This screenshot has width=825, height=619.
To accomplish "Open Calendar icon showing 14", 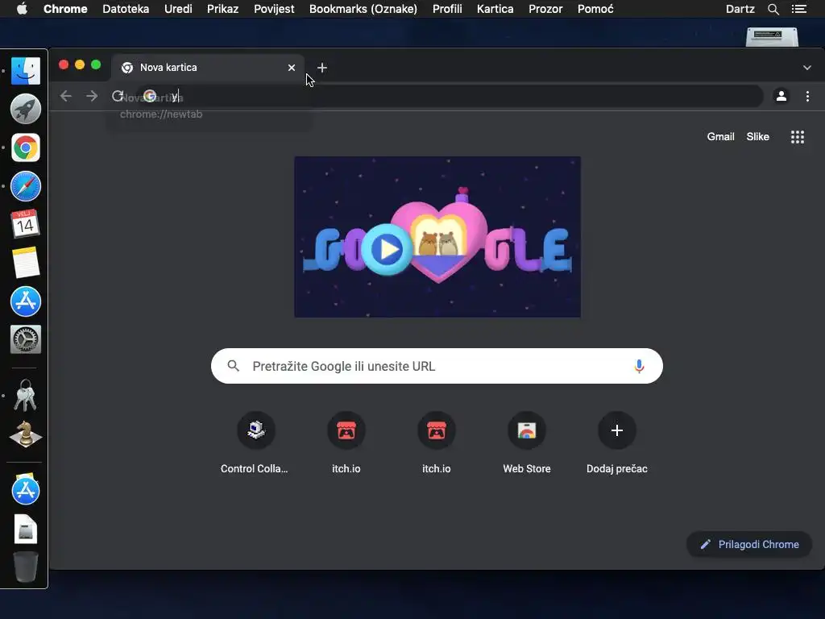I will point(25,224).
